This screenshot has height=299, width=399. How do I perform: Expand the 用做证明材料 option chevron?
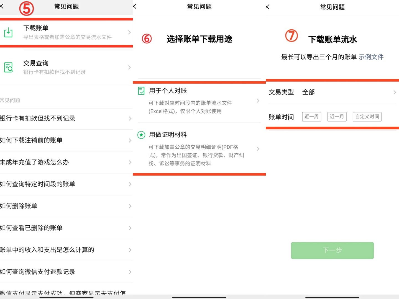pos(258,149)
